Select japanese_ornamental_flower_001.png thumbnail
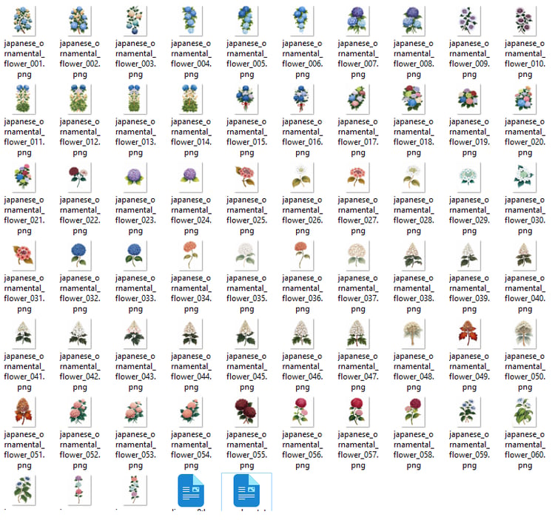The width and height of the screenshot is (555, 520). [24, 21]
